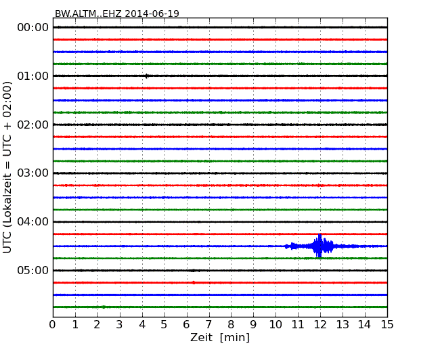
Task: Click the 03:00 y-axis tick label
Action: (x=33, y=173)
